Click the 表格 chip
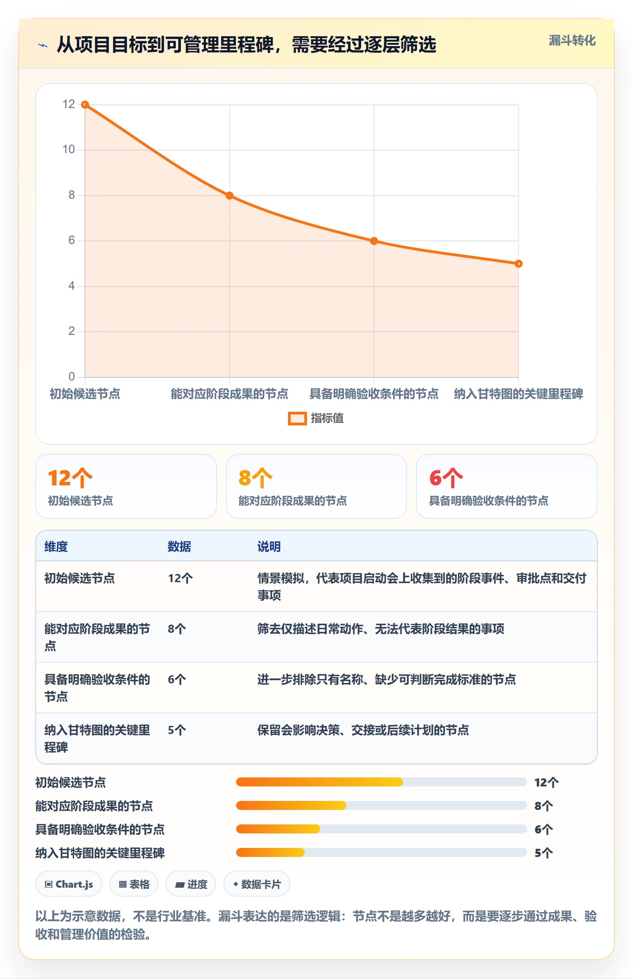633x979 pixels. (134, 884)
